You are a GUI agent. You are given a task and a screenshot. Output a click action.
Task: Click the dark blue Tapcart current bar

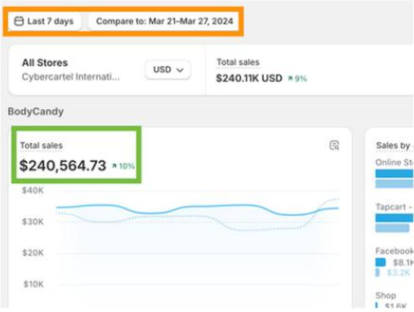click(x=394, y=218)
